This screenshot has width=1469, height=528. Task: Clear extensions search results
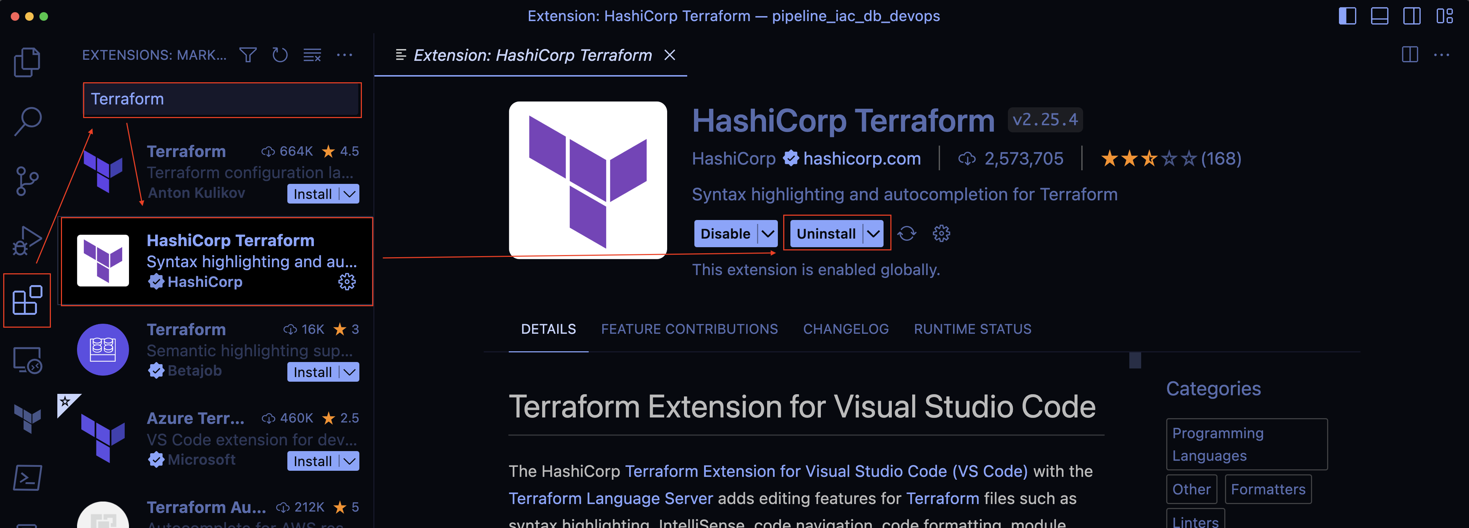[312, 55]
